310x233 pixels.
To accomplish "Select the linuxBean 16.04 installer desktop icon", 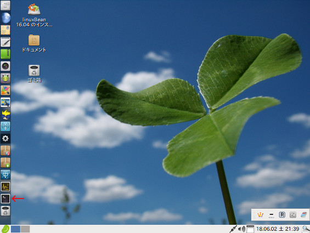I will pos(34,15).
